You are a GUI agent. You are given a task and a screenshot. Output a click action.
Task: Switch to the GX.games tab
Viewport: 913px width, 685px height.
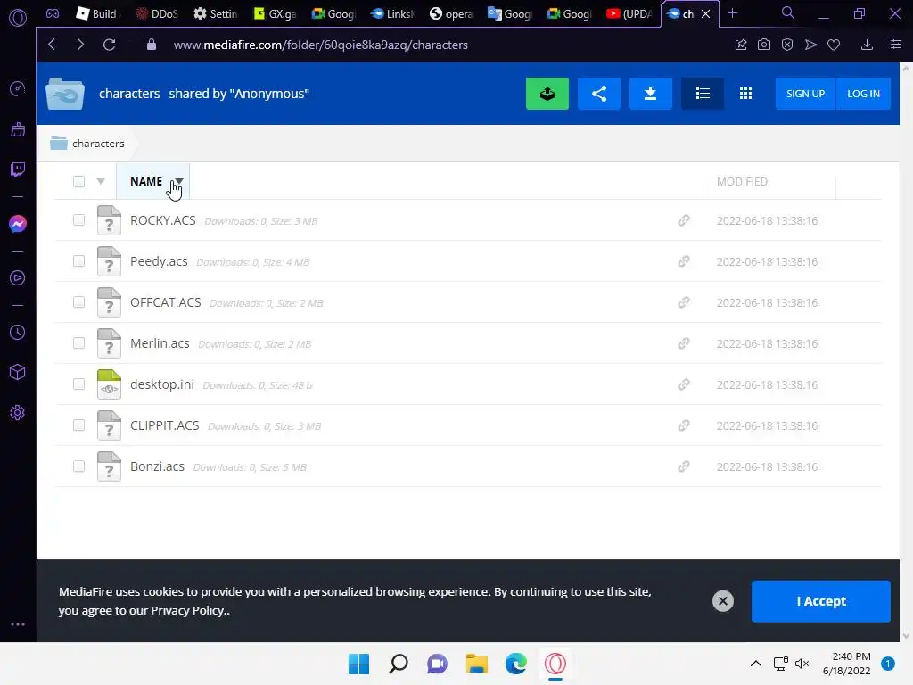pyautogui.click(x=275, y=13)
